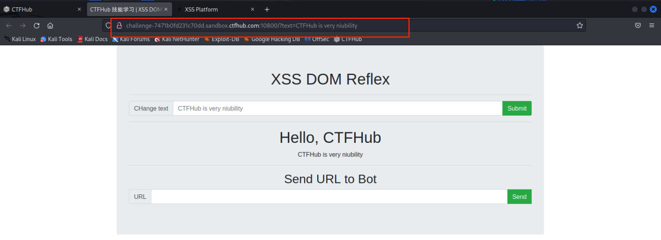
Task: Open the OffSec bookmark
Action: point(317,39)
